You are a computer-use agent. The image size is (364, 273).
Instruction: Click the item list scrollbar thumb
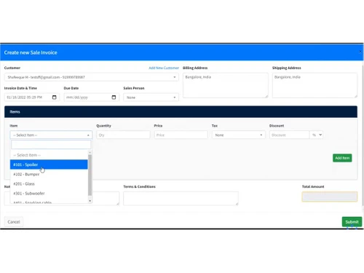point(90,175)
